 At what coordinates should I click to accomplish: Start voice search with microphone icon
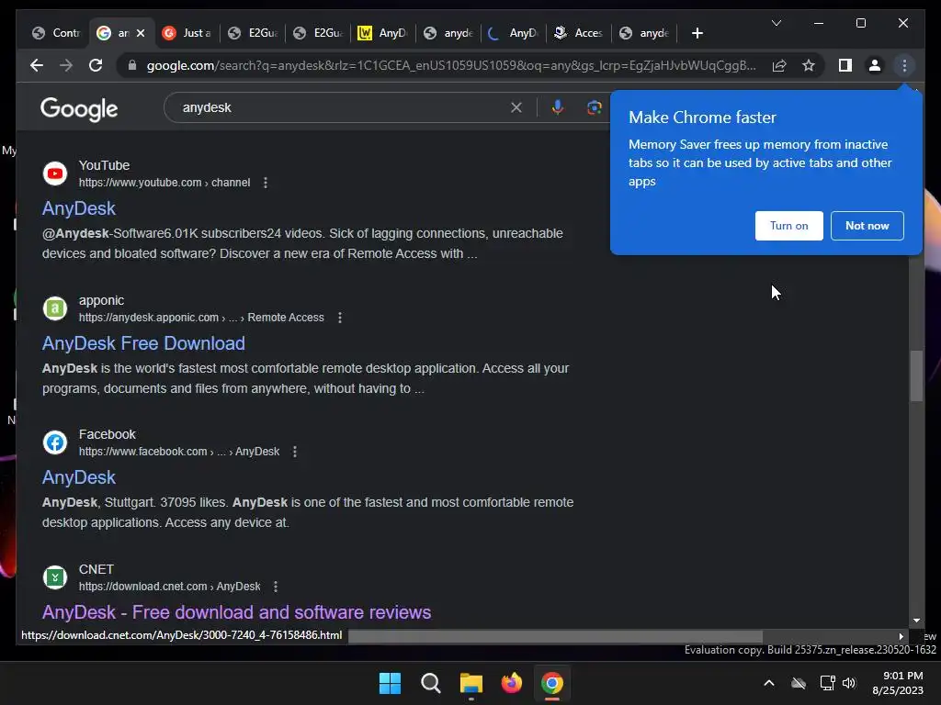coord(558,107)
